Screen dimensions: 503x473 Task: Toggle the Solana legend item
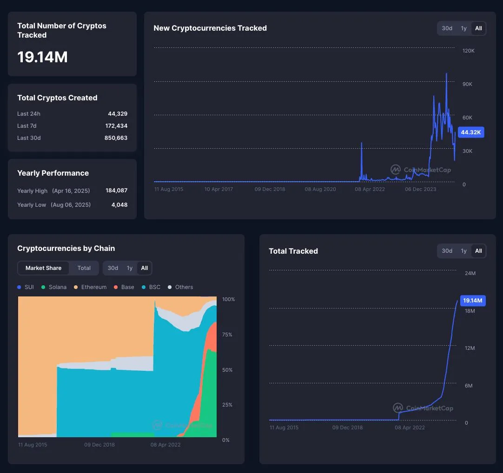click(x=54, y=287)
